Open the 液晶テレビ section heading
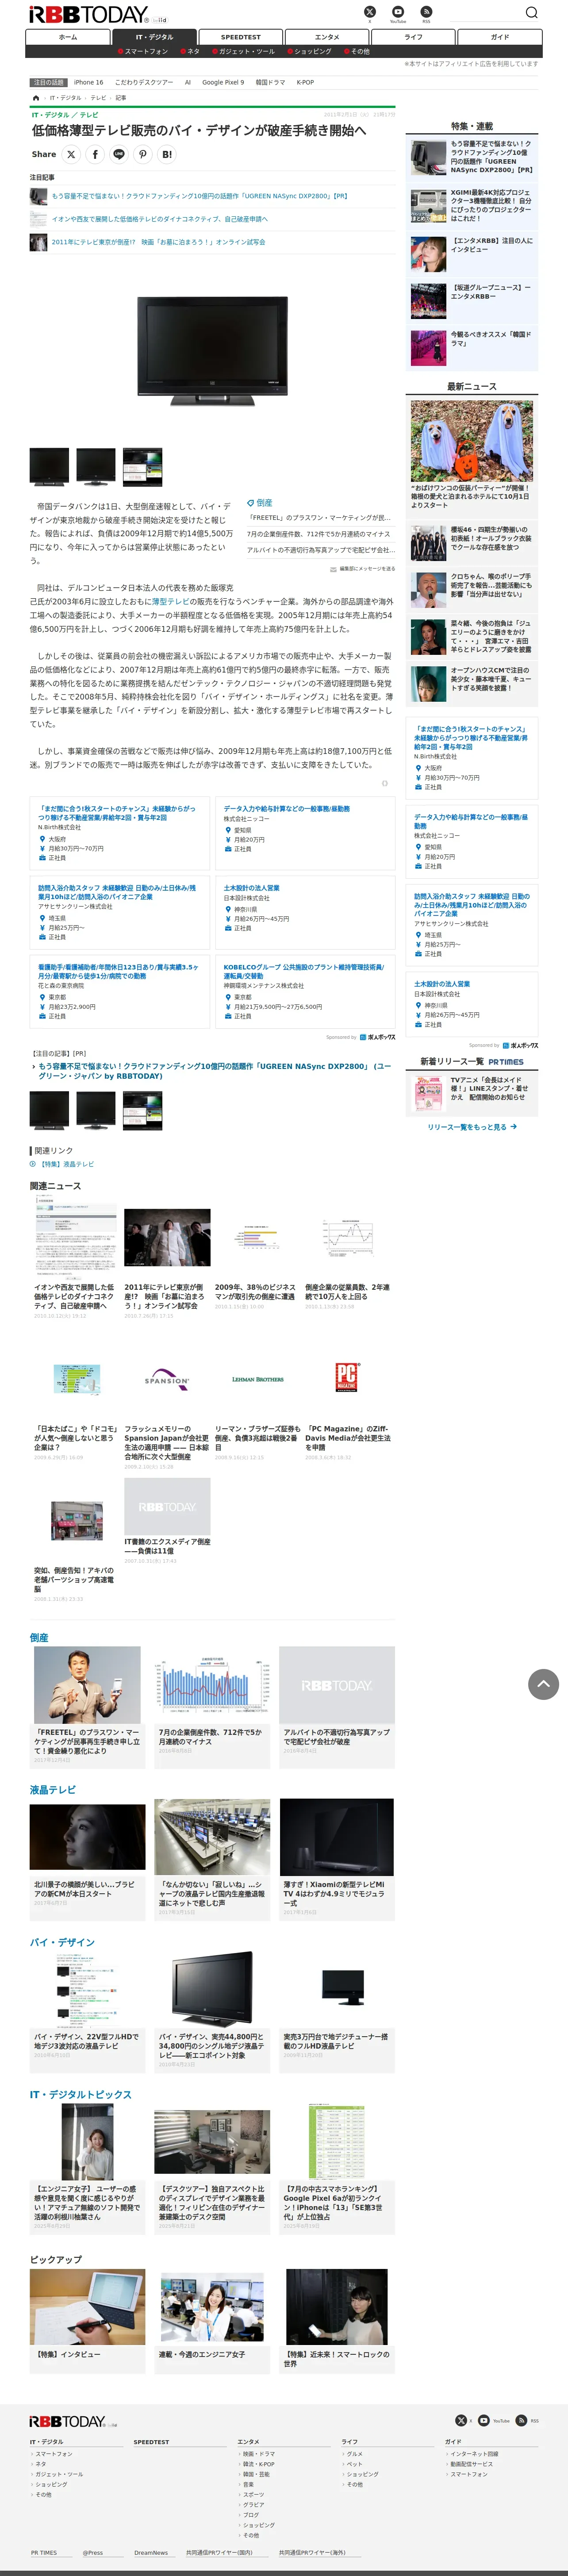568x2576 pixels. tap(52, 1790)
